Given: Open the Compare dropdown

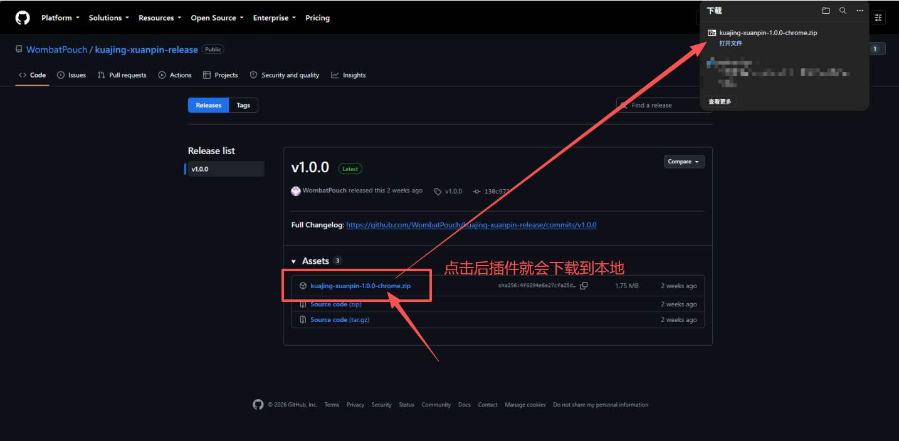Looking at the screenshot, I should point(684,162).
